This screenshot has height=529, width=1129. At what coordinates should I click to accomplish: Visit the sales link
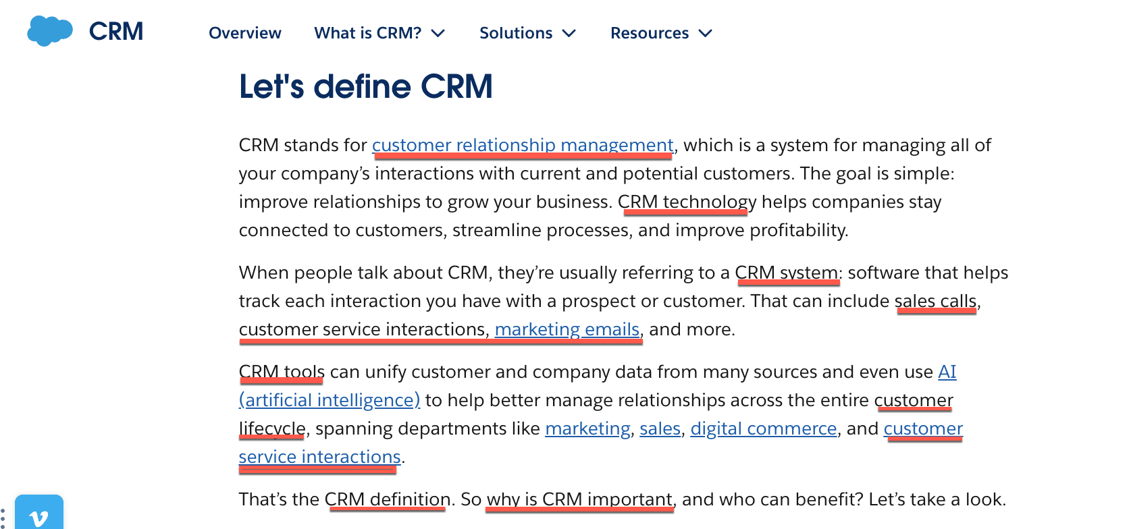[x=660, y=428]
